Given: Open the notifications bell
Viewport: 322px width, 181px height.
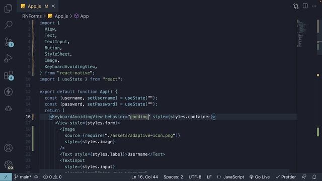Looking at the screenshot, I should [314, 177].
